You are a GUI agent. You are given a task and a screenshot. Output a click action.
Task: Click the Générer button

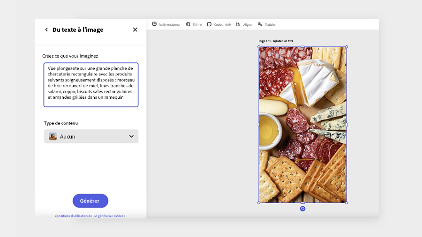click(x=90, y=201)
